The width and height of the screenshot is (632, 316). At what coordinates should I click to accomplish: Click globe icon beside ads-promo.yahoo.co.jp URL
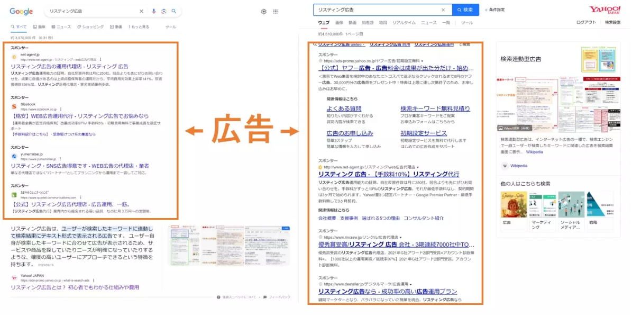(x=320, y=61)
